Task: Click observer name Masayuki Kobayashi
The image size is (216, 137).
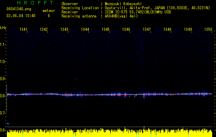Action: pyautogui.click(x=123, y=4)
